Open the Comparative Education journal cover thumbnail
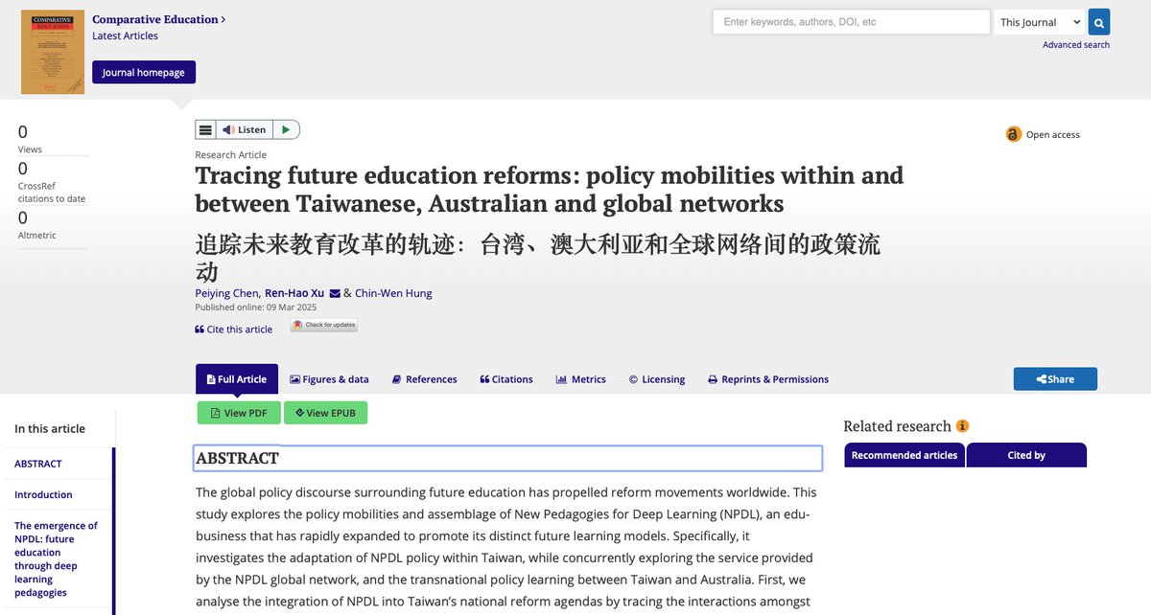 coord(53,52)
